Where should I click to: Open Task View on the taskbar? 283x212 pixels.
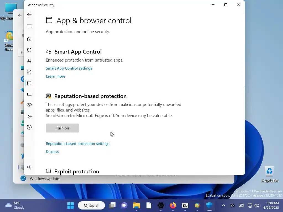click(112, 205)
